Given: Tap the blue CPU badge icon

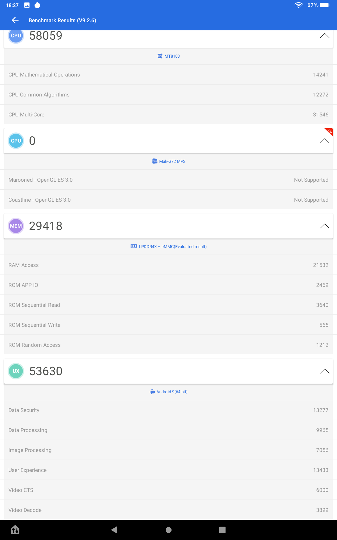Looking at the screenshot, I should click(x=16, y=36).
